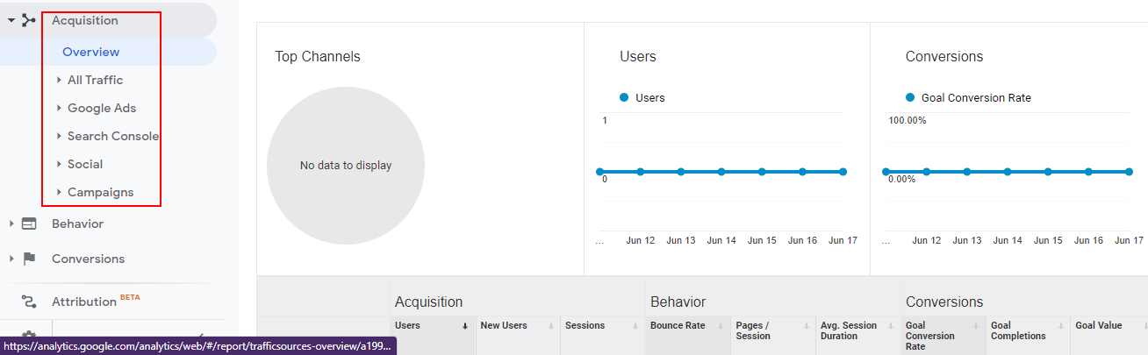The height and width of the screenshot is (355, 1148).
Task: Open the Conversions reports menu
Action: tap(88, 259)
